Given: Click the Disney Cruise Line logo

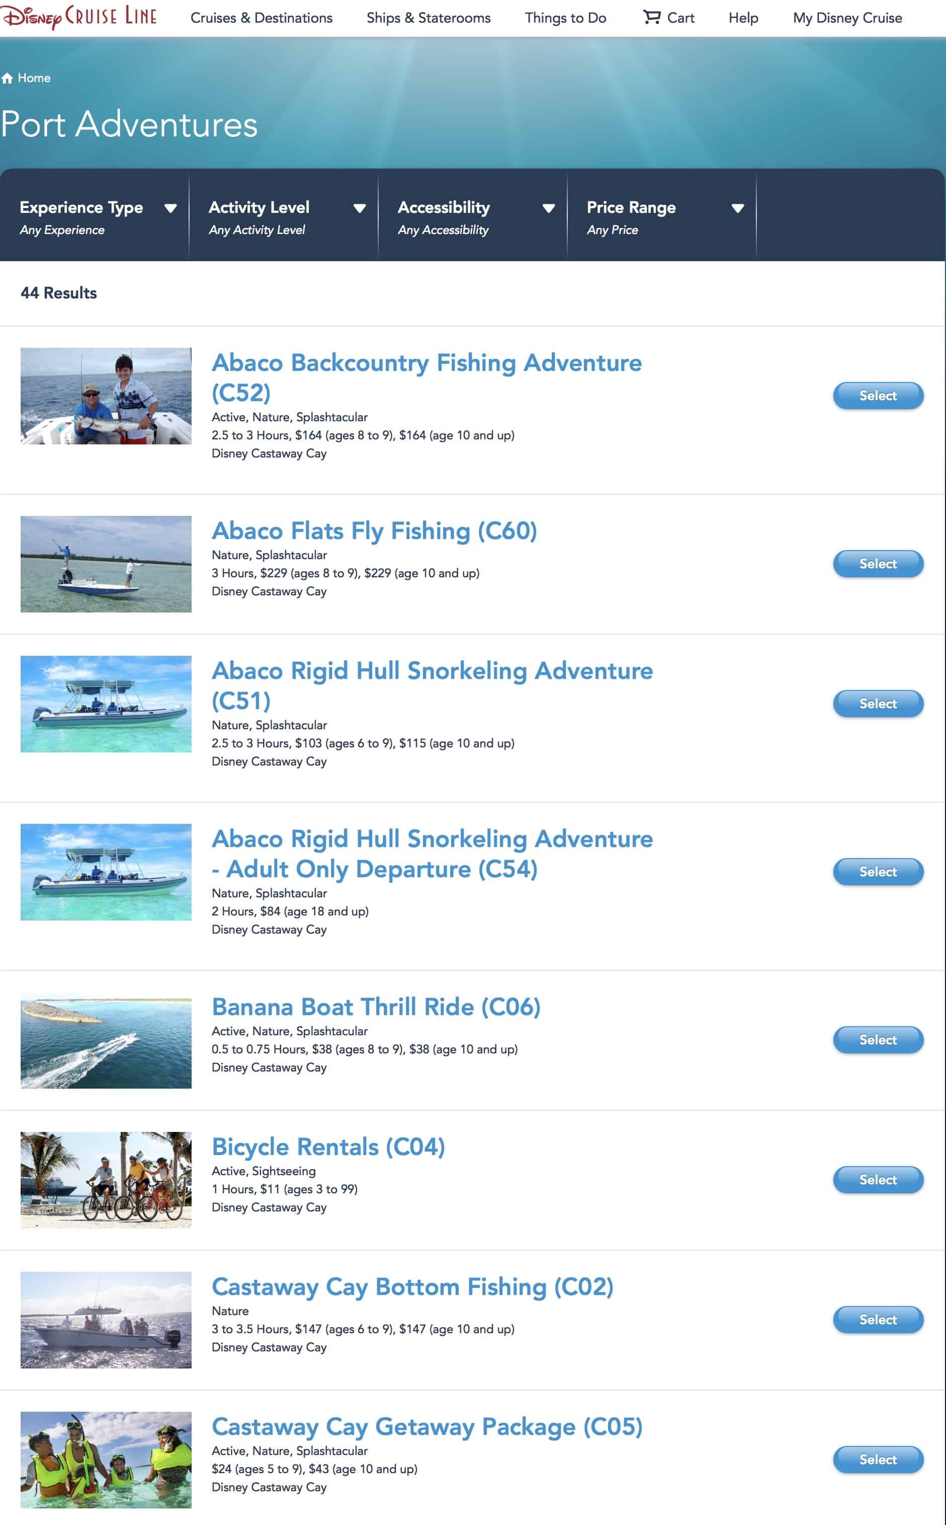Looking at the screenshot, I should [x=79, y=16].
